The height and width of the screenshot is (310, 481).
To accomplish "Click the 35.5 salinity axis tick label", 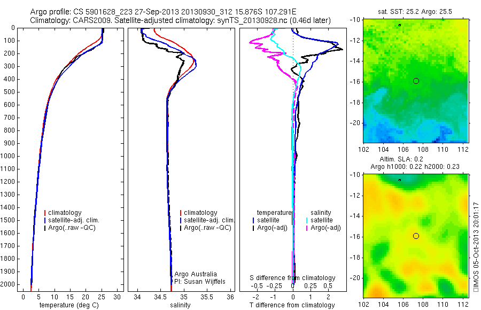I will (x=206, y=297).
